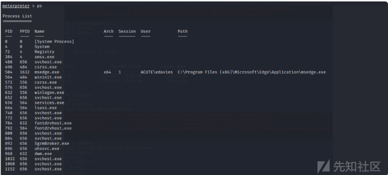Select the 'services.exe' process name

(x=49, y=103)
